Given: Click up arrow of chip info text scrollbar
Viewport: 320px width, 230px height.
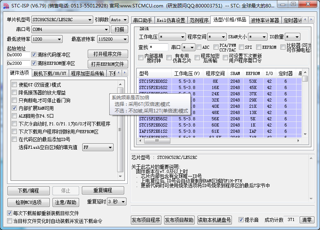Looking at the screenshot, I should [311, 158].
